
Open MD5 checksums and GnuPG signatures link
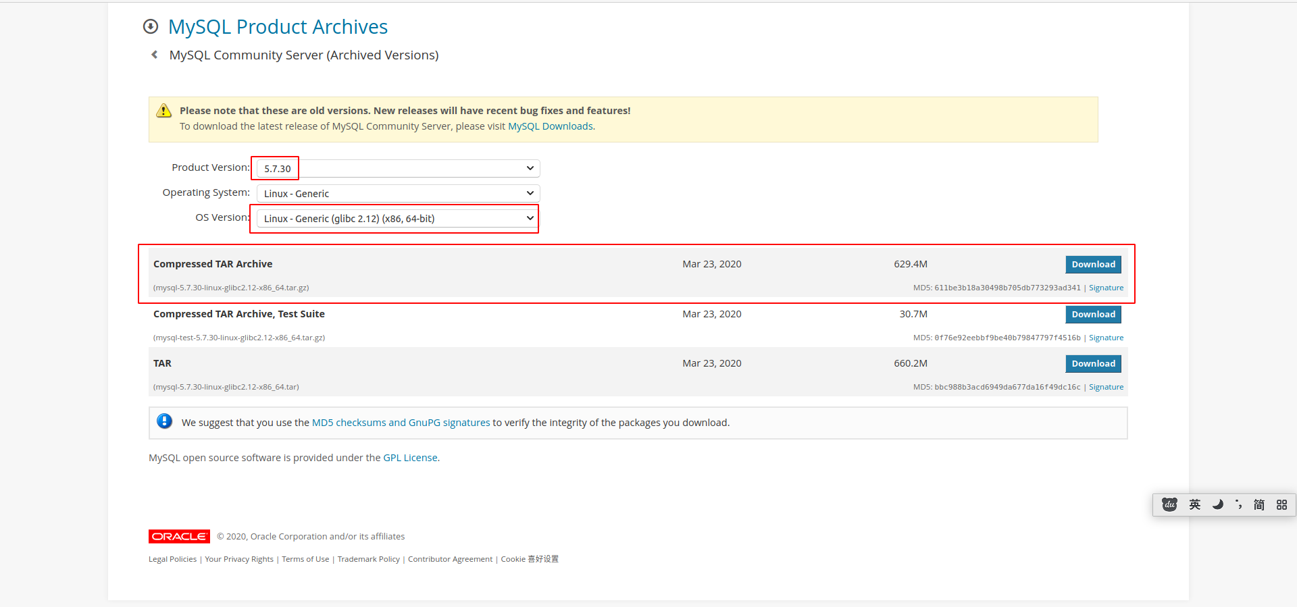point(401,423)
